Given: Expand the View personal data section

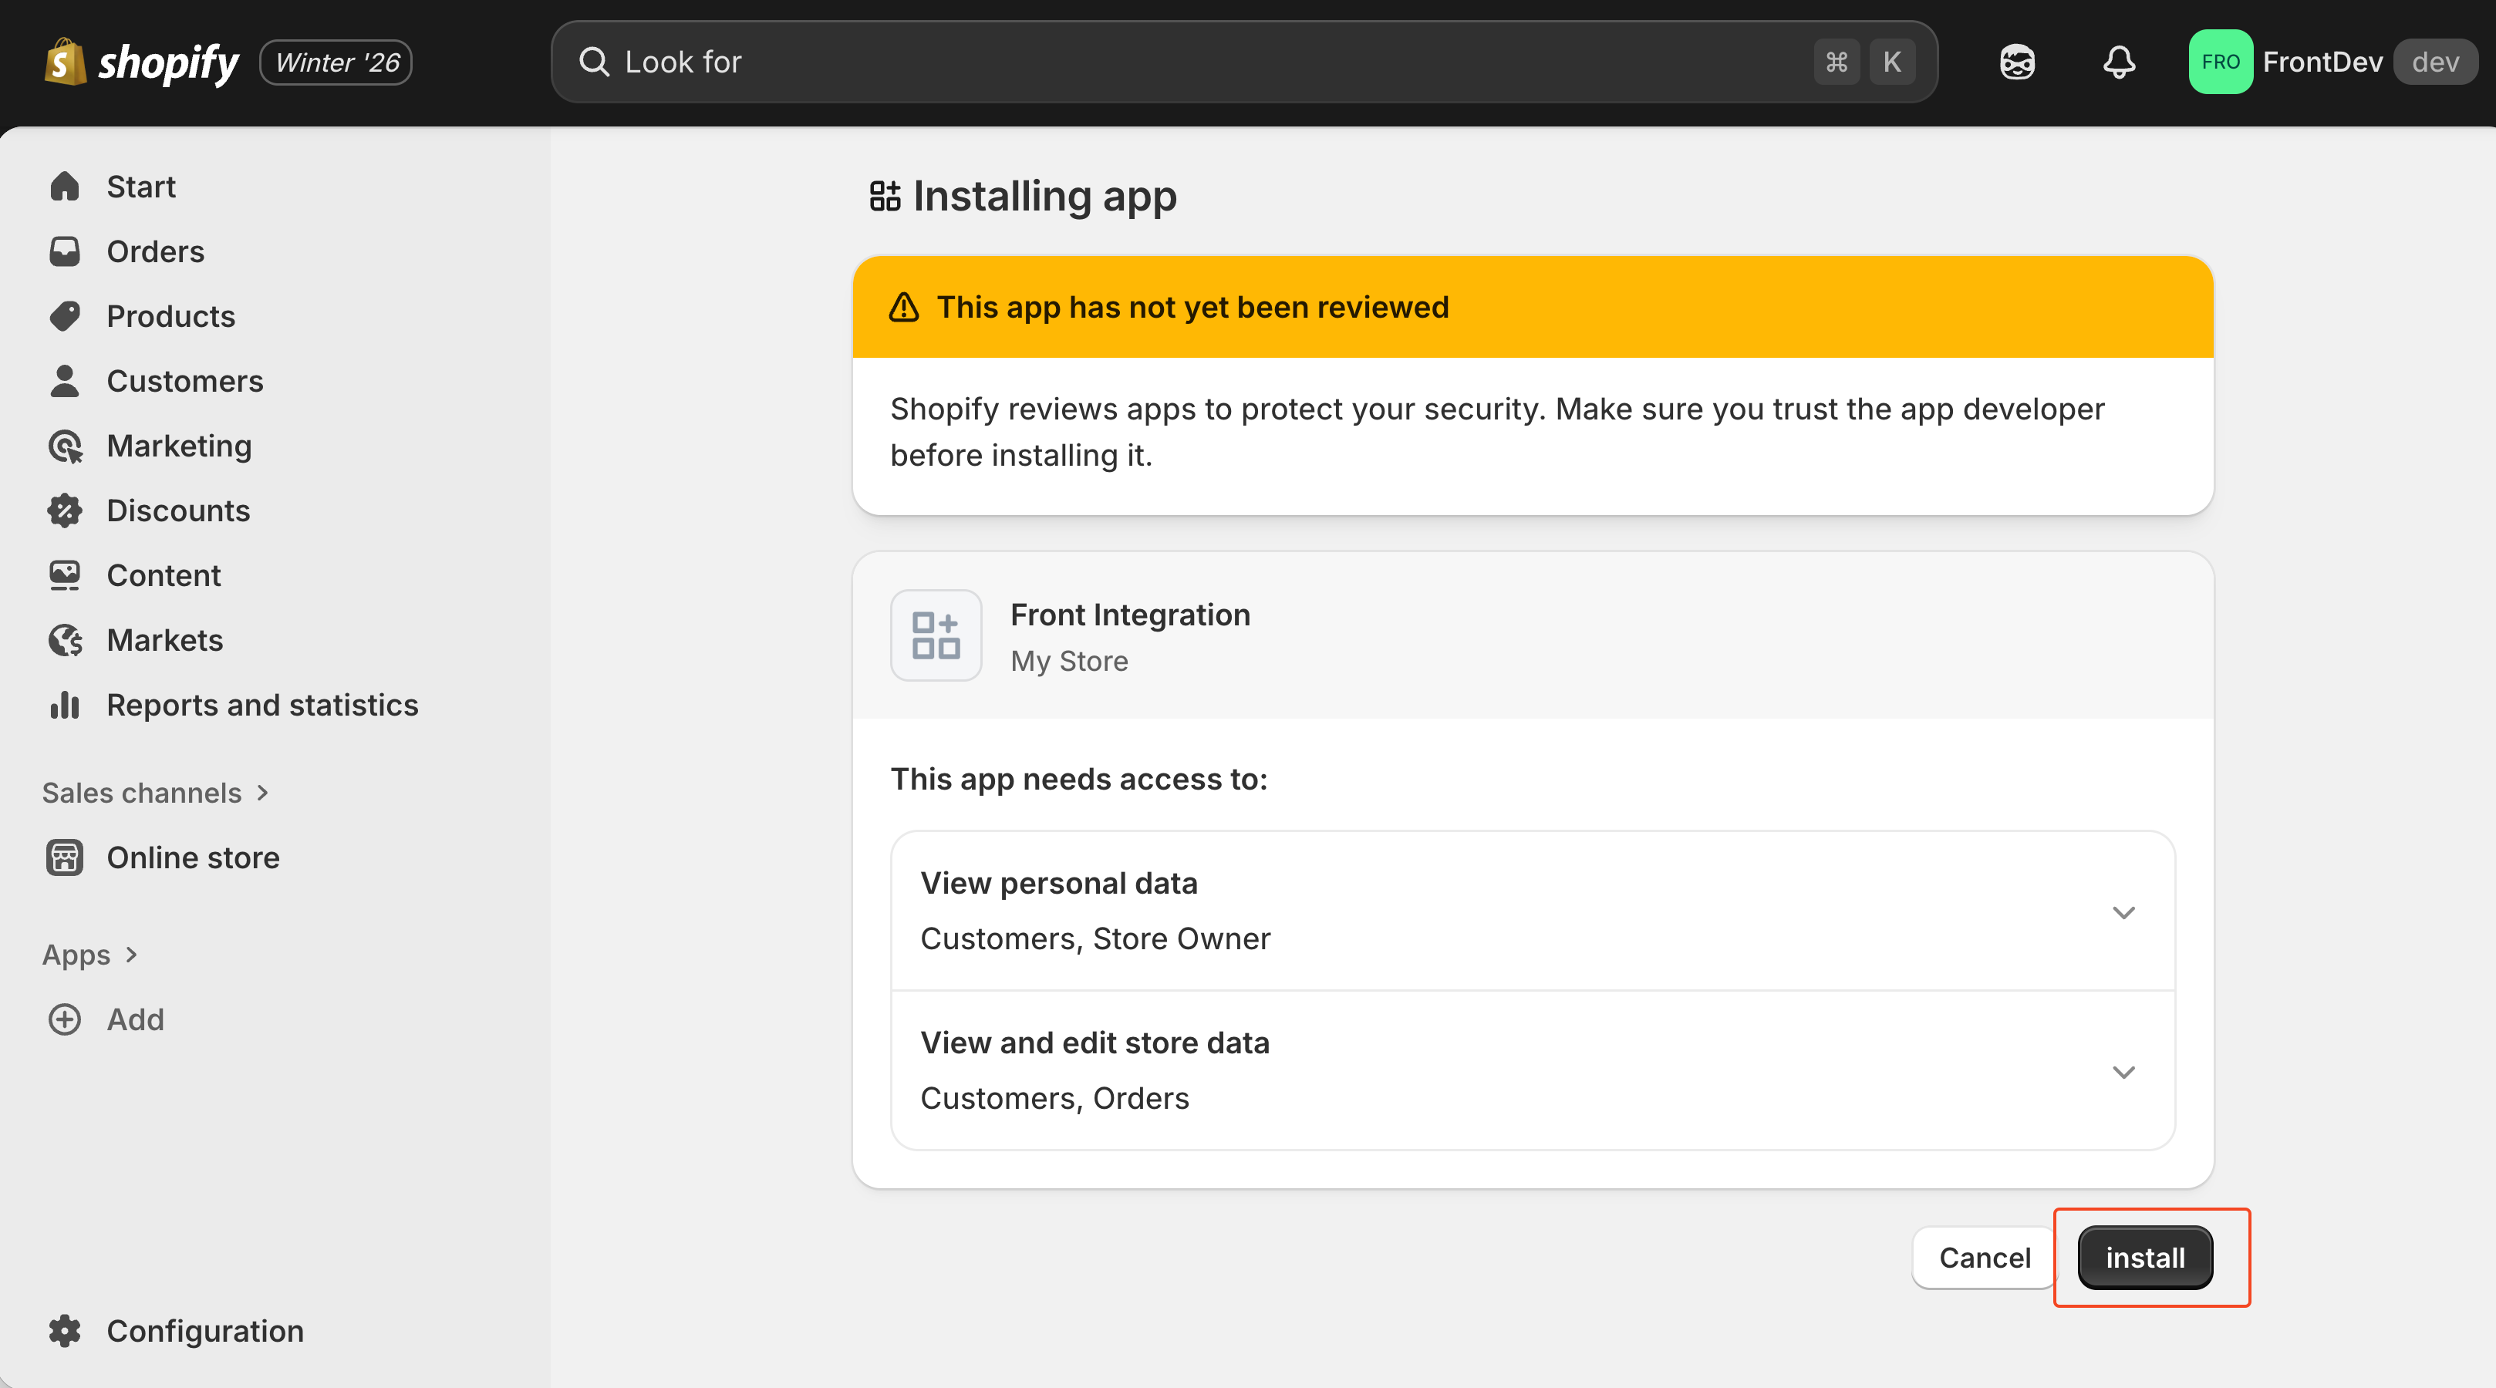Looking at the screenshot, I should (2123, 911).
